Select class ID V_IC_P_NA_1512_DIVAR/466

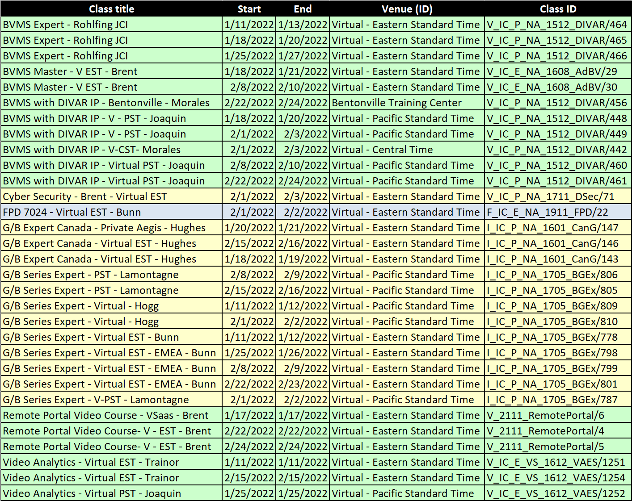click(x=558, y=56)
